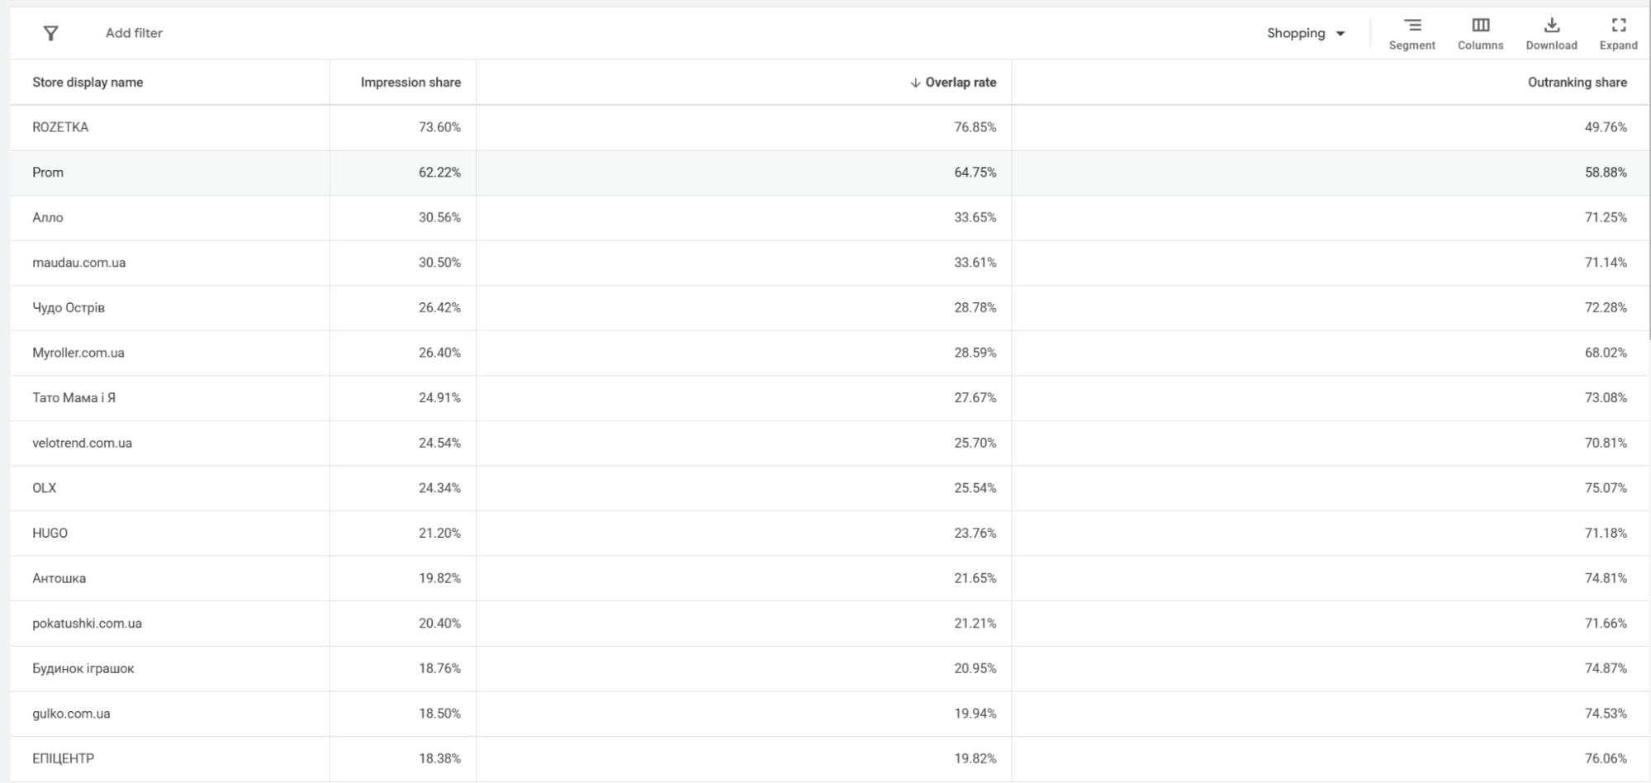
Task: Sort by Impression share column
Action: click(410, 83)
